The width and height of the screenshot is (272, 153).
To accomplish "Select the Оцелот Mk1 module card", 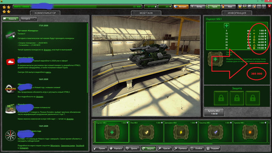I will coord(112,132).
